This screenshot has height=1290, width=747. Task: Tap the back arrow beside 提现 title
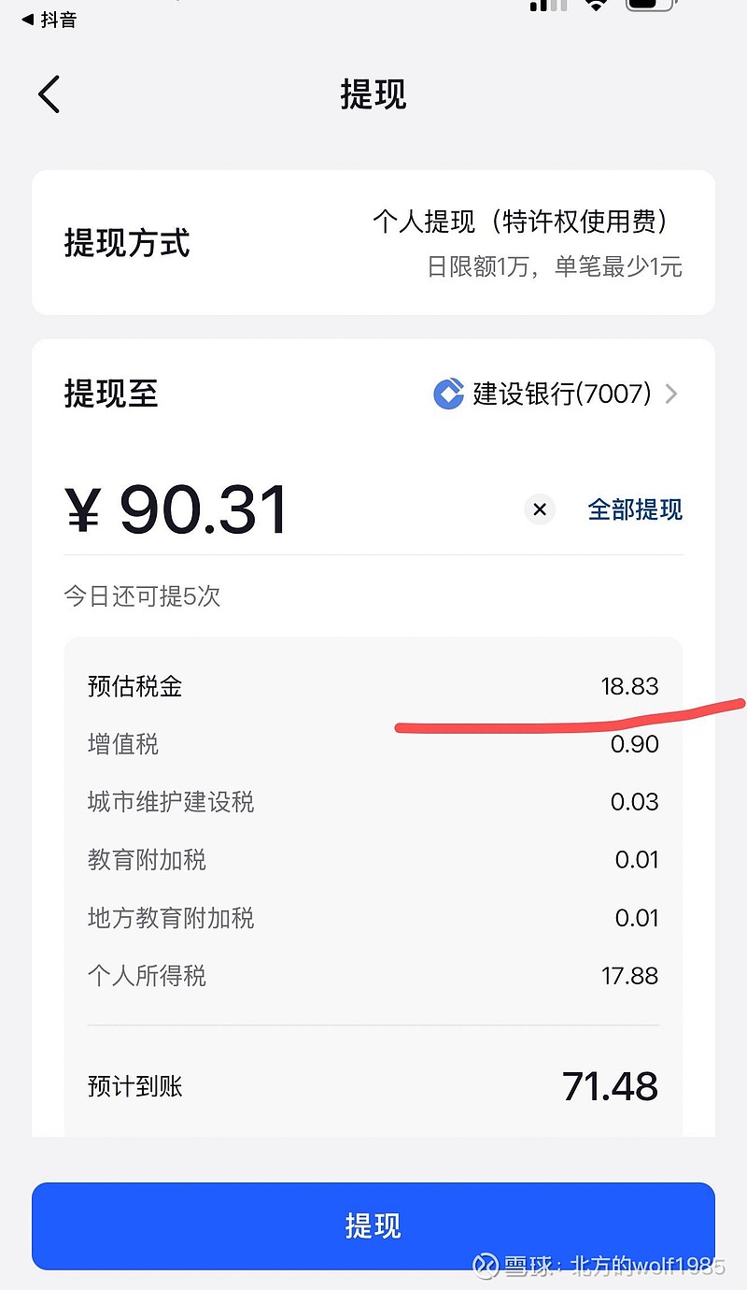coord(49,94)
